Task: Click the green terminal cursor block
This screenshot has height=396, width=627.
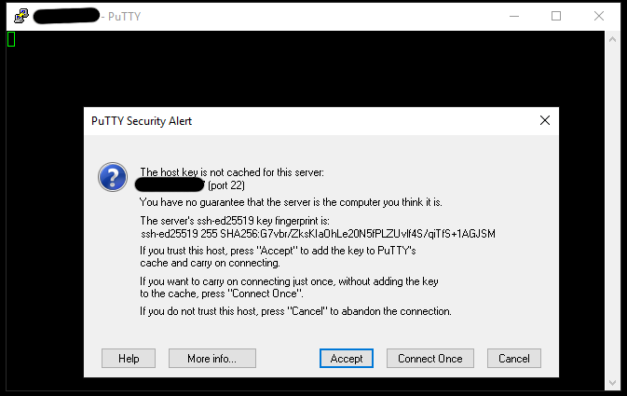Action: 11,39
